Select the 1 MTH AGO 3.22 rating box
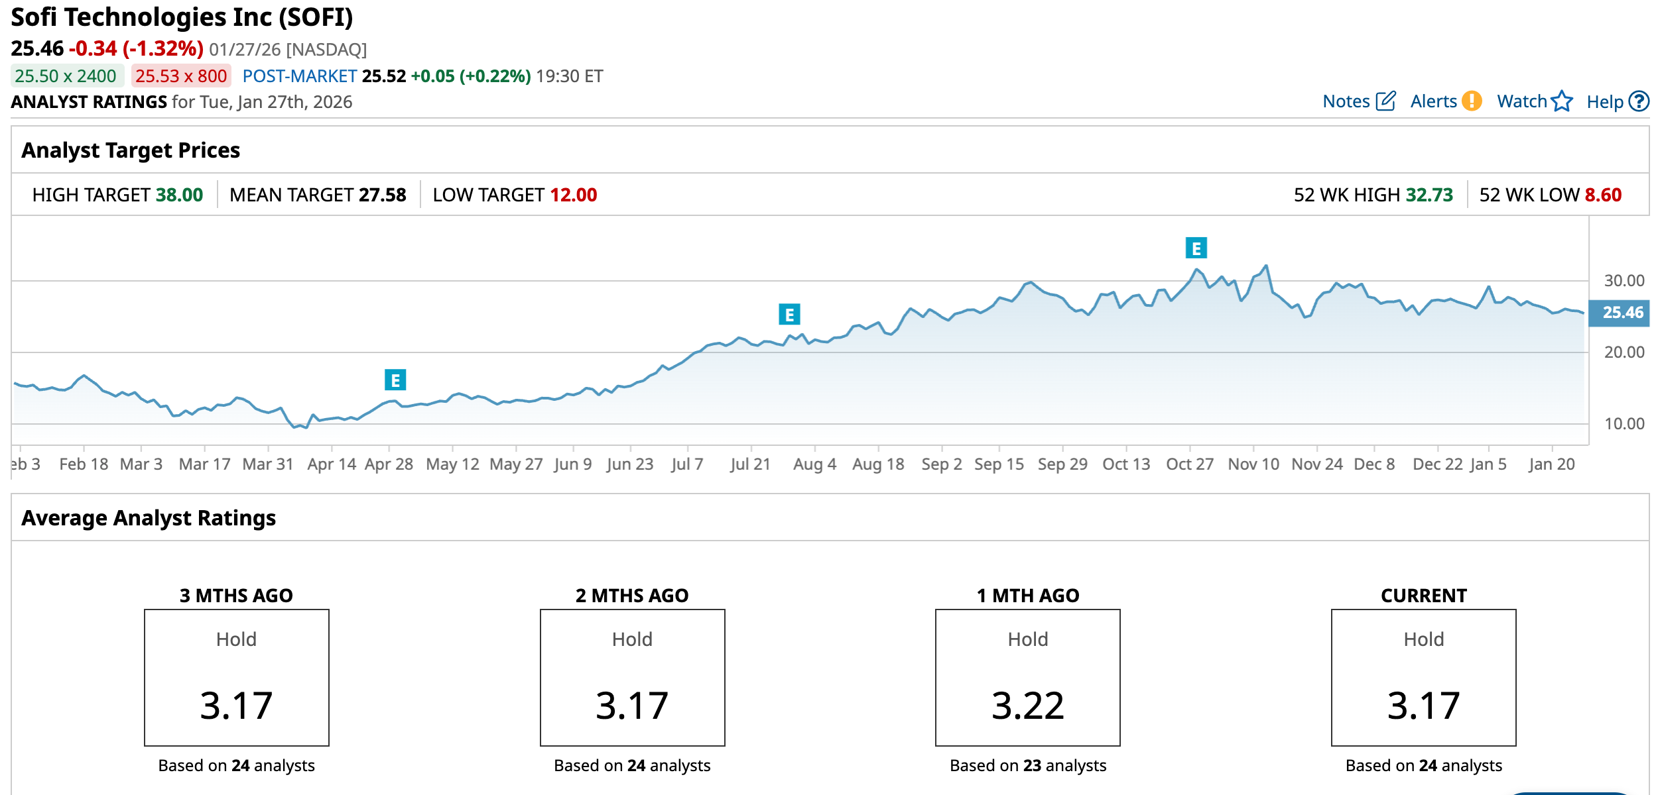Image resolution: width=1658 pixels, height=795 pixels. pyautogui.click(x=1027, y=677)
